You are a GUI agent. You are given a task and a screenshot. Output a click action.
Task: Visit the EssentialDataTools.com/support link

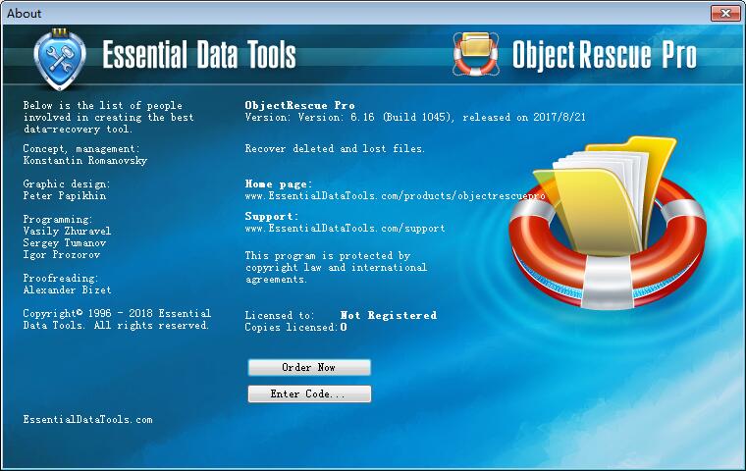(345, 229)
